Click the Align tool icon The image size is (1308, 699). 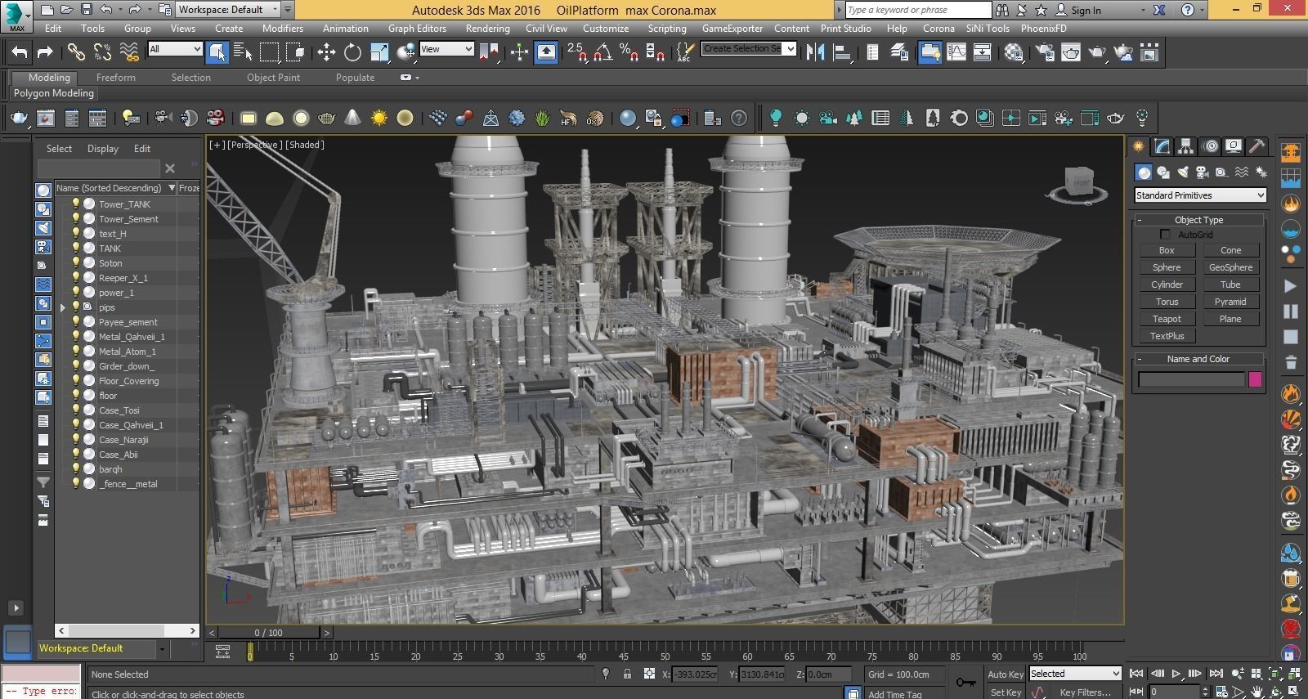click(841, 53)
